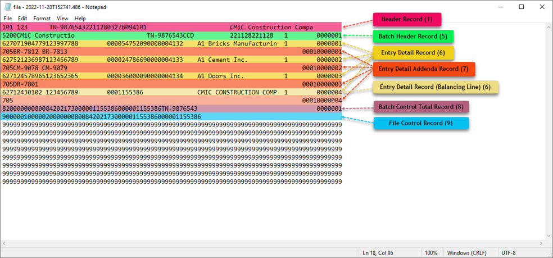The width and height of the screenshot is (553, 258).
Task: Click the file control line starting with 9000001
Action: pos(171,116)
